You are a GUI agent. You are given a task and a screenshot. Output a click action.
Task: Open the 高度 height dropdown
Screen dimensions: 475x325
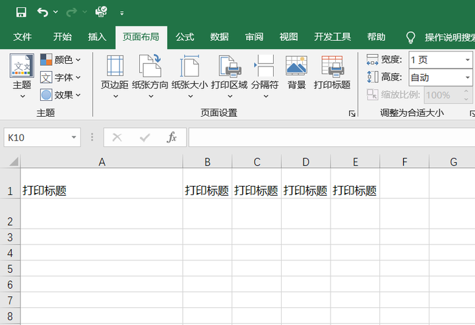468,78
